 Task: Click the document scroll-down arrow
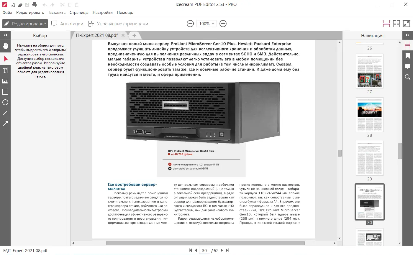tap(340, 238)
